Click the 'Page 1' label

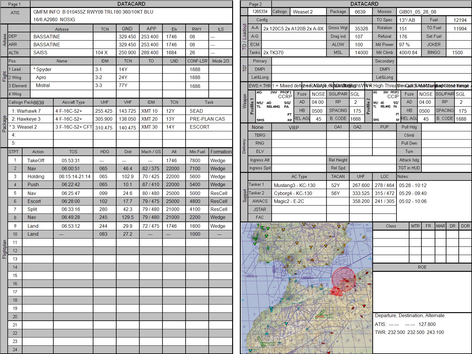(x=14, y=4)
